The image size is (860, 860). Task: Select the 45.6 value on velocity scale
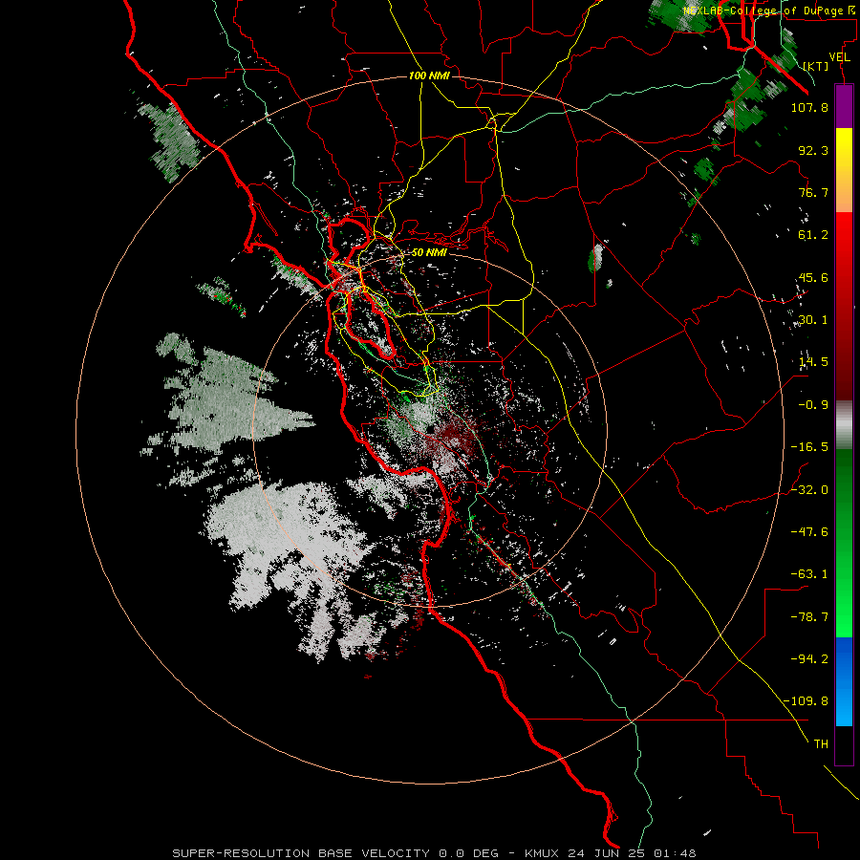813,277
